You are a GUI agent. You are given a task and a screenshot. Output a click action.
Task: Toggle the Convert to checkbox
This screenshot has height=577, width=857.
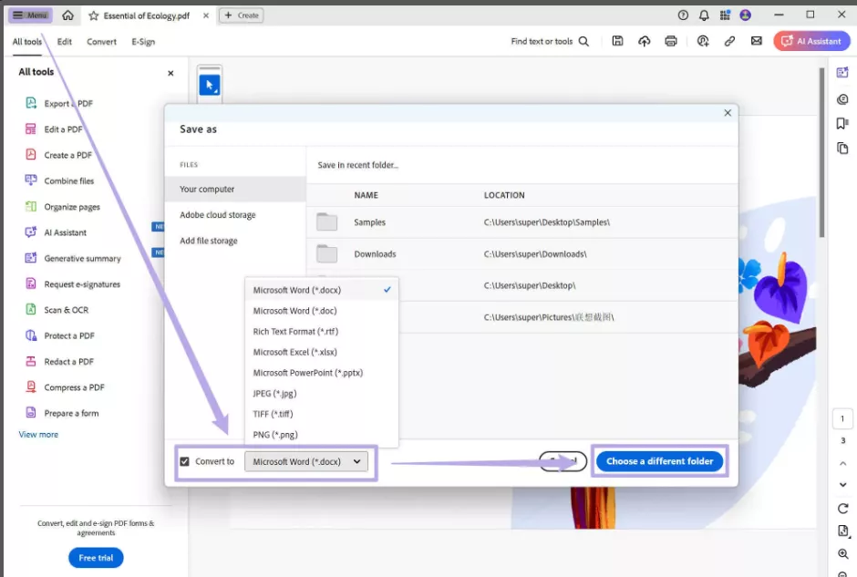185,462
